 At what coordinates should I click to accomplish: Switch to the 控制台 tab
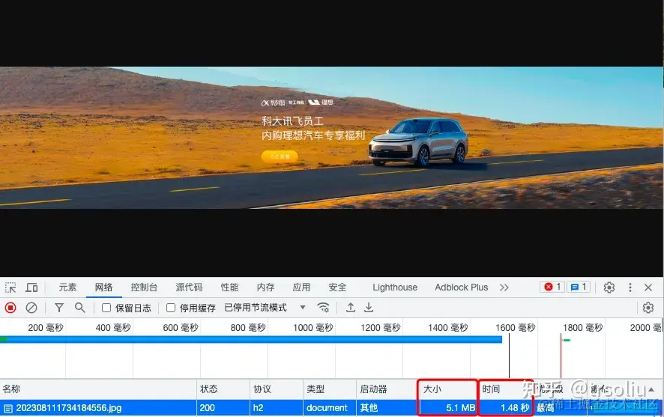click(x=144, y=287)
